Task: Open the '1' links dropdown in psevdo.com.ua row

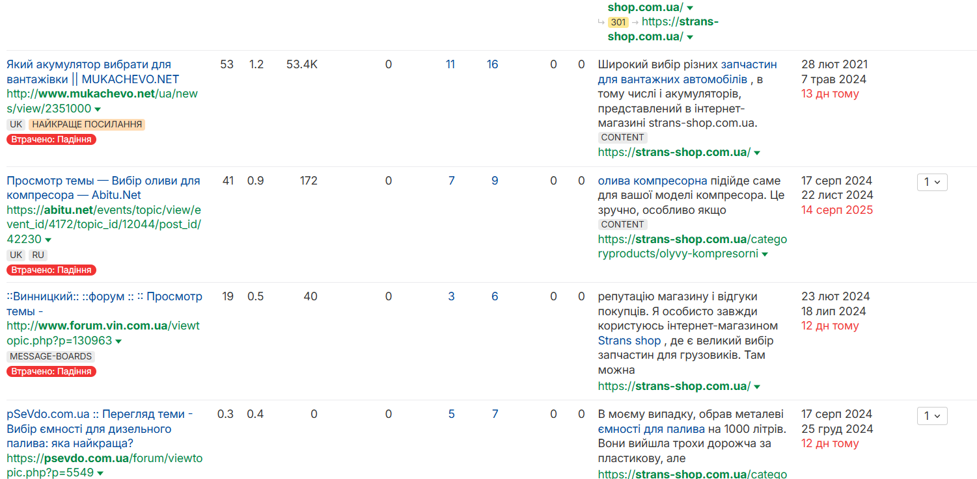Action: tap(932, 415)
